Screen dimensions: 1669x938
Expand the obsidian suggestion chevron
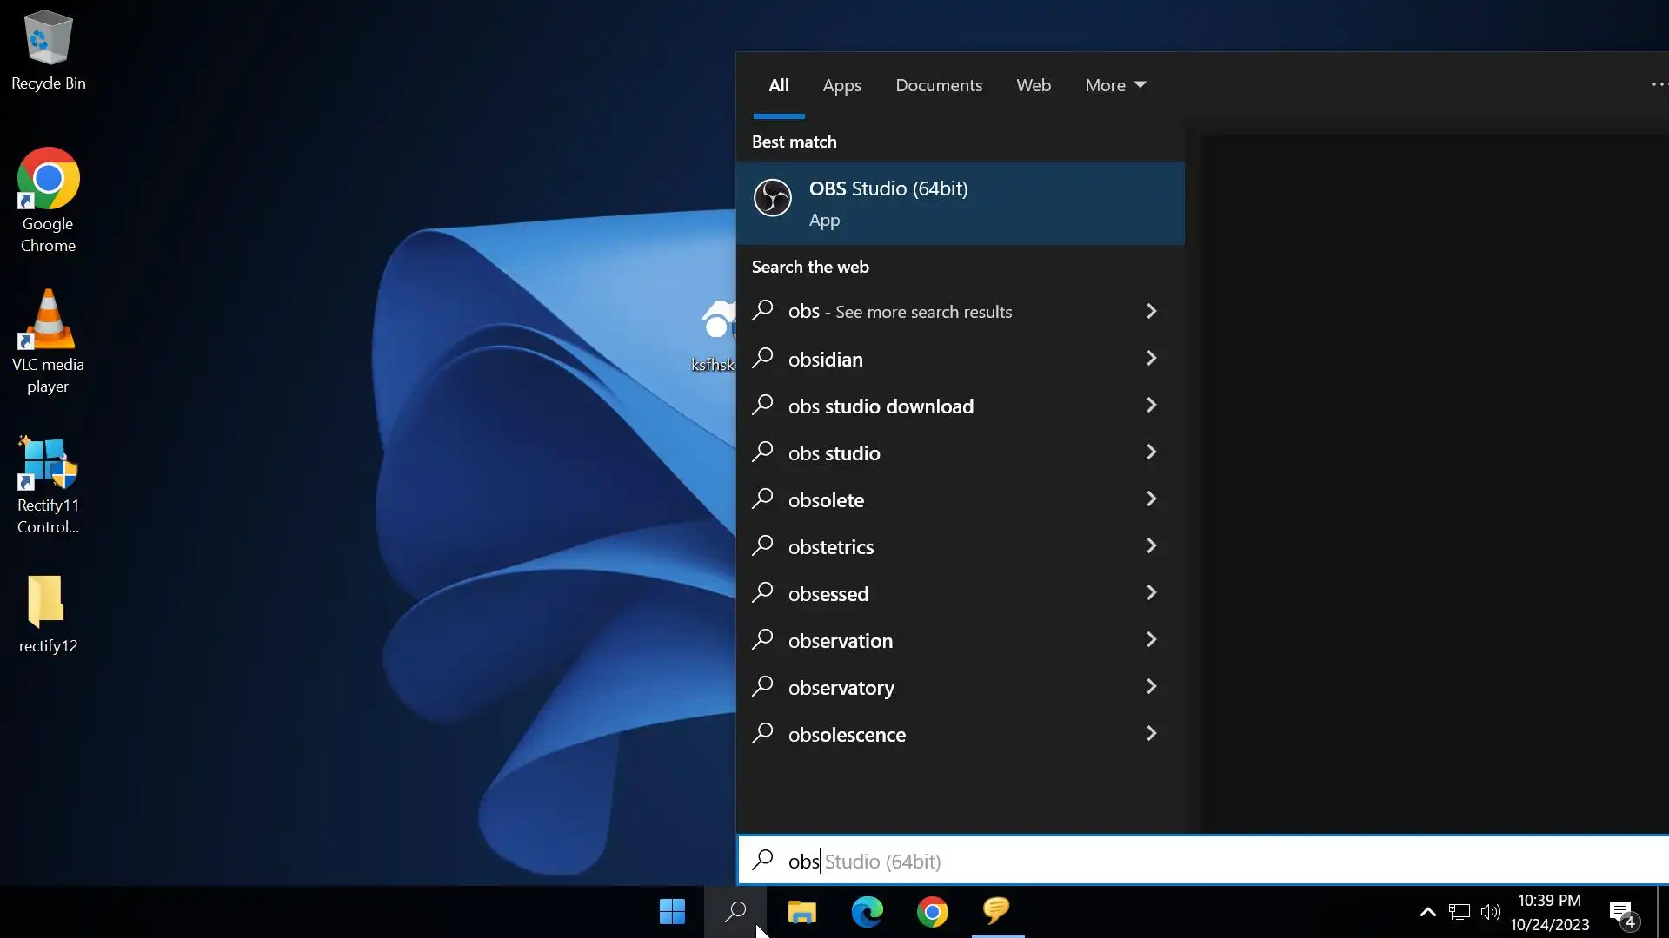pyautogui.click(x=1151, y=359)
